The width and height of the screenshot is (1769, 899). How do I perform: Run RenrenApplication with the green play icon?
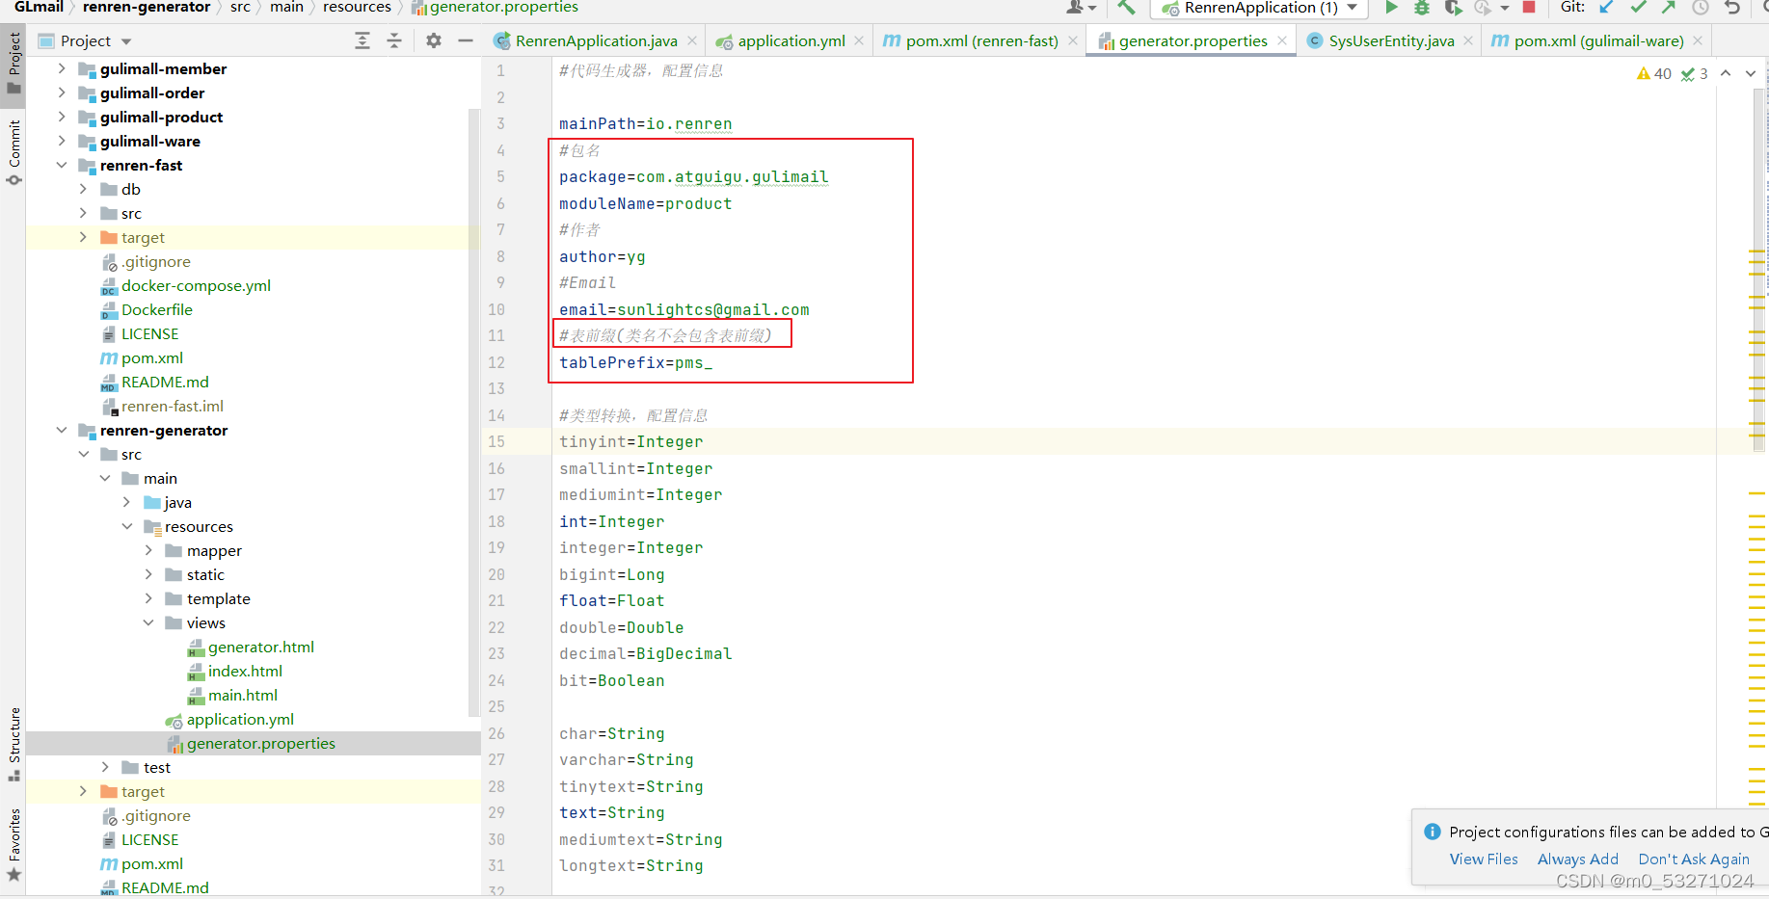pyautogui.click(x=1391, y=8)
